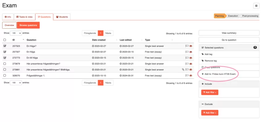Click Remove tag option
This screenshot has width=262, height=122.
click(x=229, y=61)
